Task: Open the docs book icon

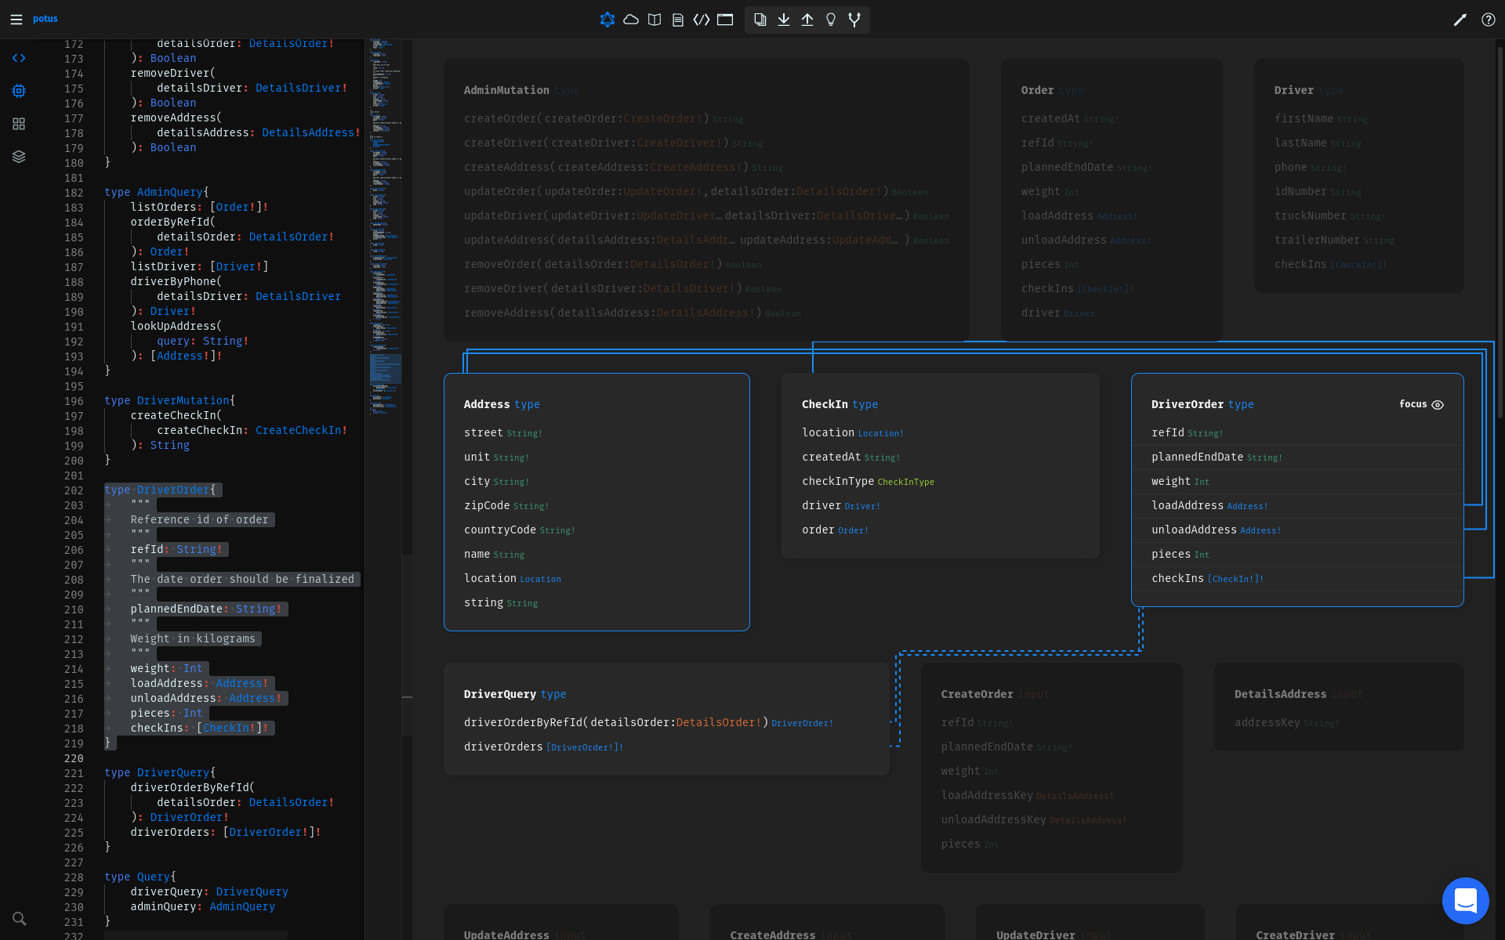Action: [x=655, y=20]
